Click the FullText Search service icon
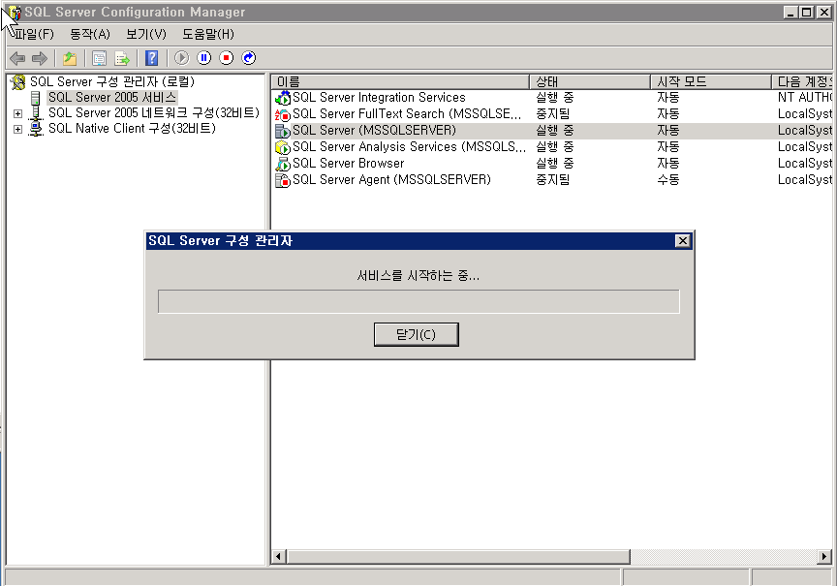 click(282, 114)
